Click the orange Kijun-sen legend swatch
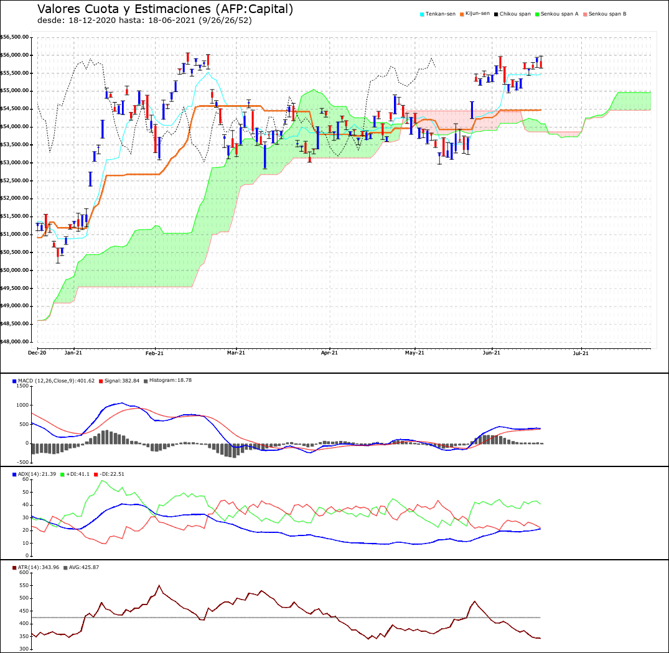The width and height of the screenshot is (669, 653). (462, 14)
